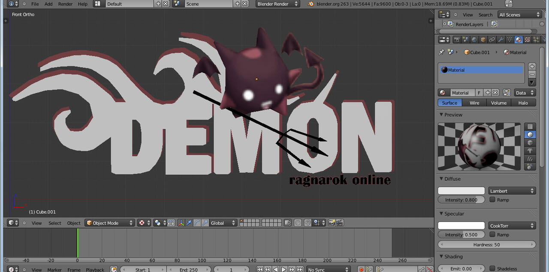Image resolution: width=549 pixels, height=272 pixels.
Task: Collapse the Preview panel
Action: 441,115
